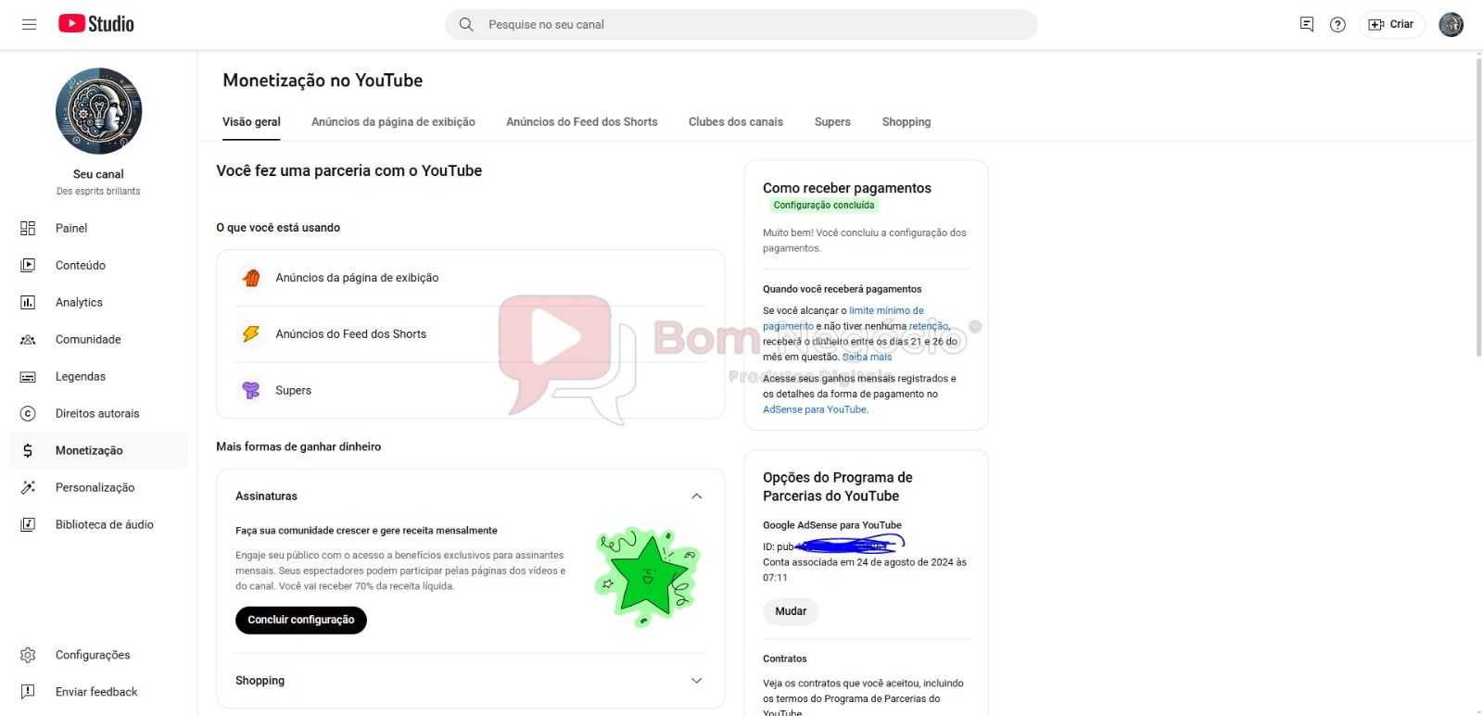Click the Assinaturas section title
Viewport: 1483px width, 716px height.
coord(266,496)
